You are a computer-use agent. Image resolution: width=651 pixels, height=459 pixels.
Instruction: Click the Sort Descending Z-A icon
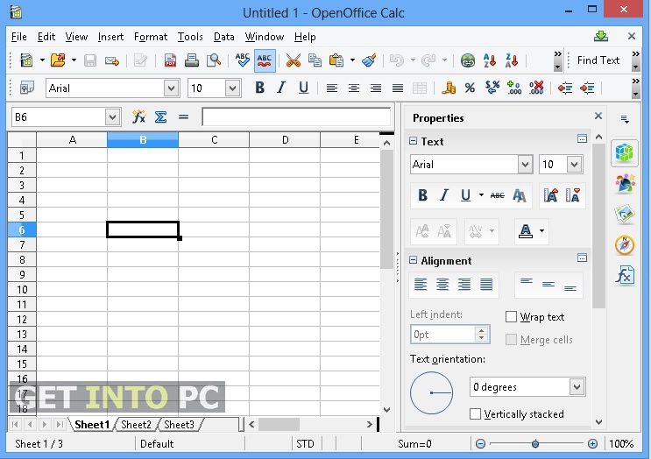512,60
